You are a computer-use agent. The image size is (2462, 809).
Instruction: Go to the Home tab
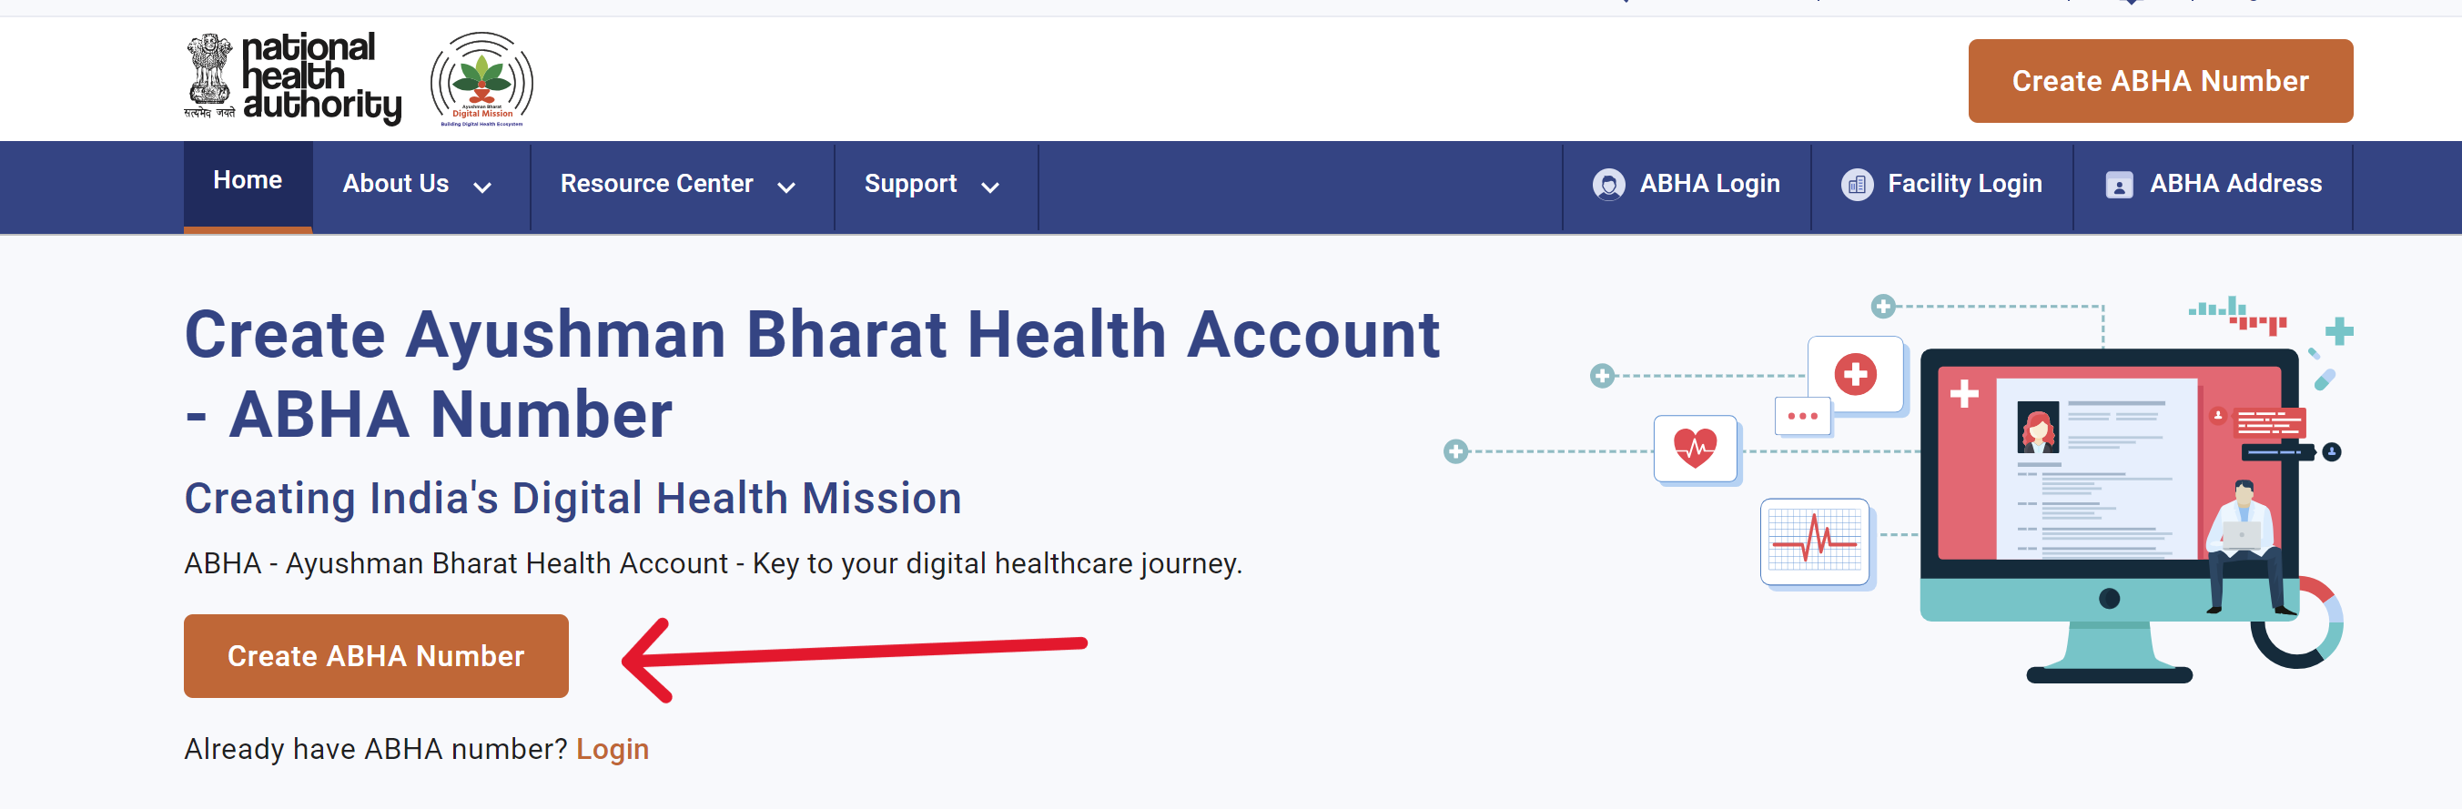(248, 180)
